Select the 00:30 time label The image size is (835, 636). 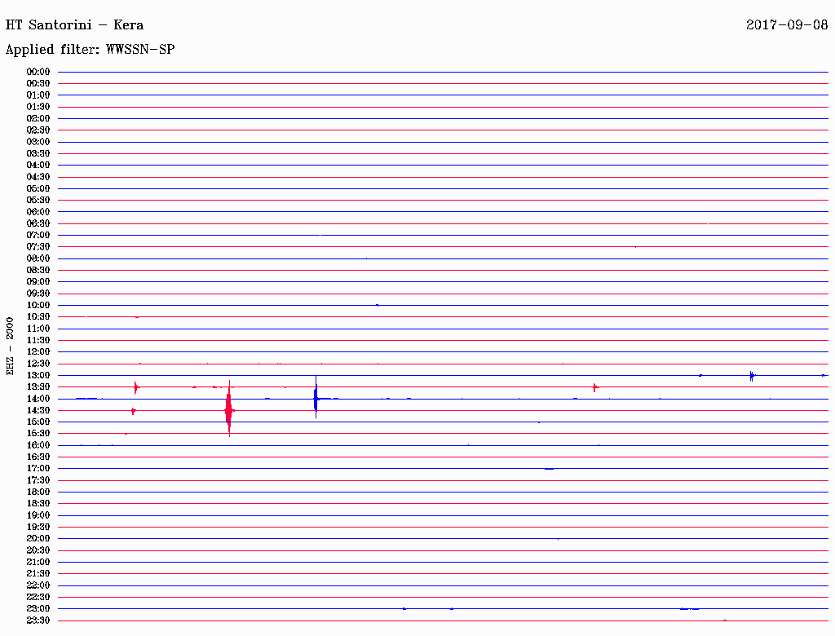38,84
